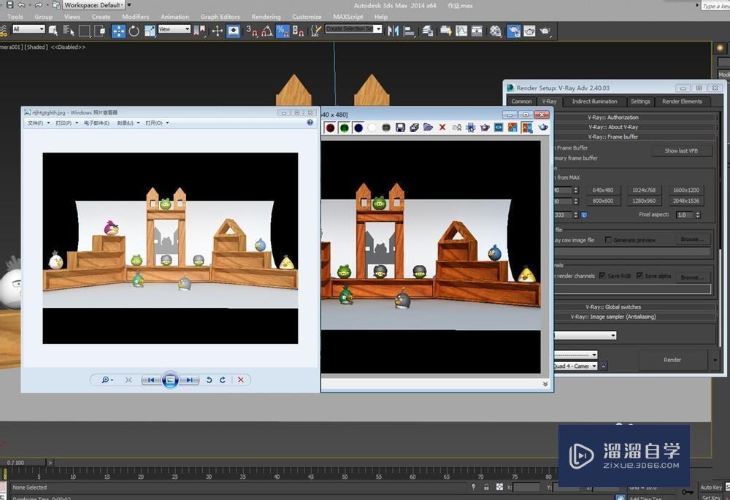Select the 1024x768 resolution preset

(x=643, y=190)
